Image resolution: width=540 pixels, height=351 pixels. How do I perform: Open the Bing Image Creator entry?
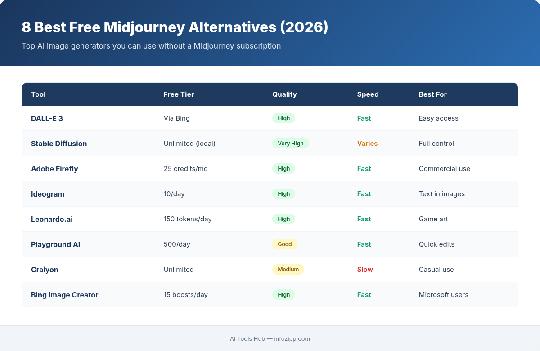point(64,295)
